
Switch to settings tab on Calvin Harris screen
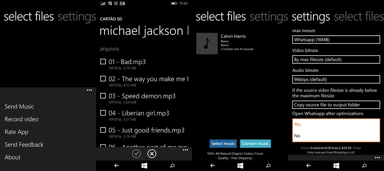[x=269, y=17]
